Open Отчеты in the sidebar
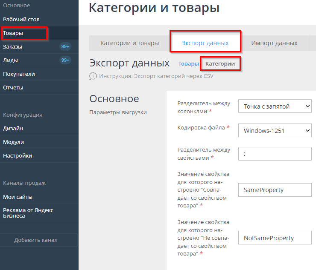The image size is (316, 270). [13, 88]
